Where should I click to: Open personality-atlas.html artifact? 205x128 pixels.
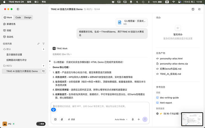click(169, 59)
